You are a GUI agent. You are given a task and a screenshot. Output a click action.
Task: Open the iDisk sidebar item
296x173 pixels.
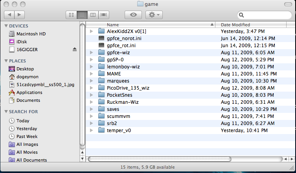[x=21, y=42]
